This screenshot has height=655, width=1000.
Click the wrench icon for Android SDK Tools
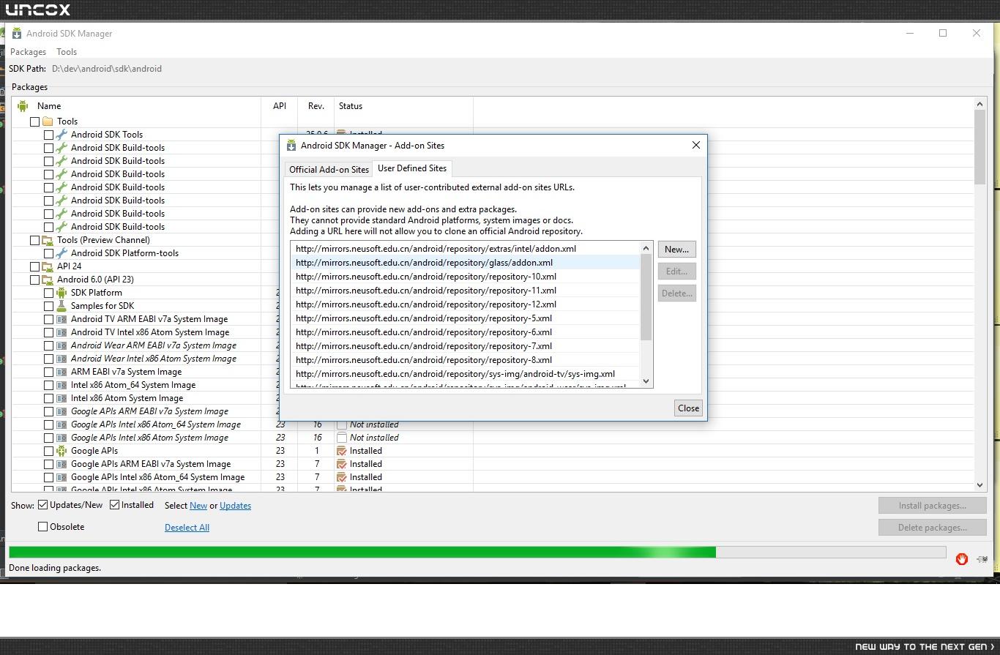point(61,135)
